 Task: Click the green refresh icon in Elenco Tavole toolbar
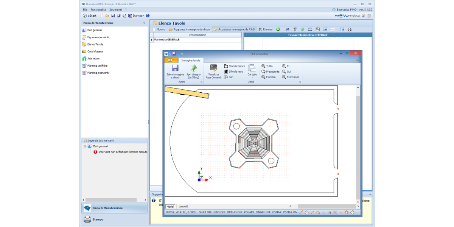(x=278, y=30)
